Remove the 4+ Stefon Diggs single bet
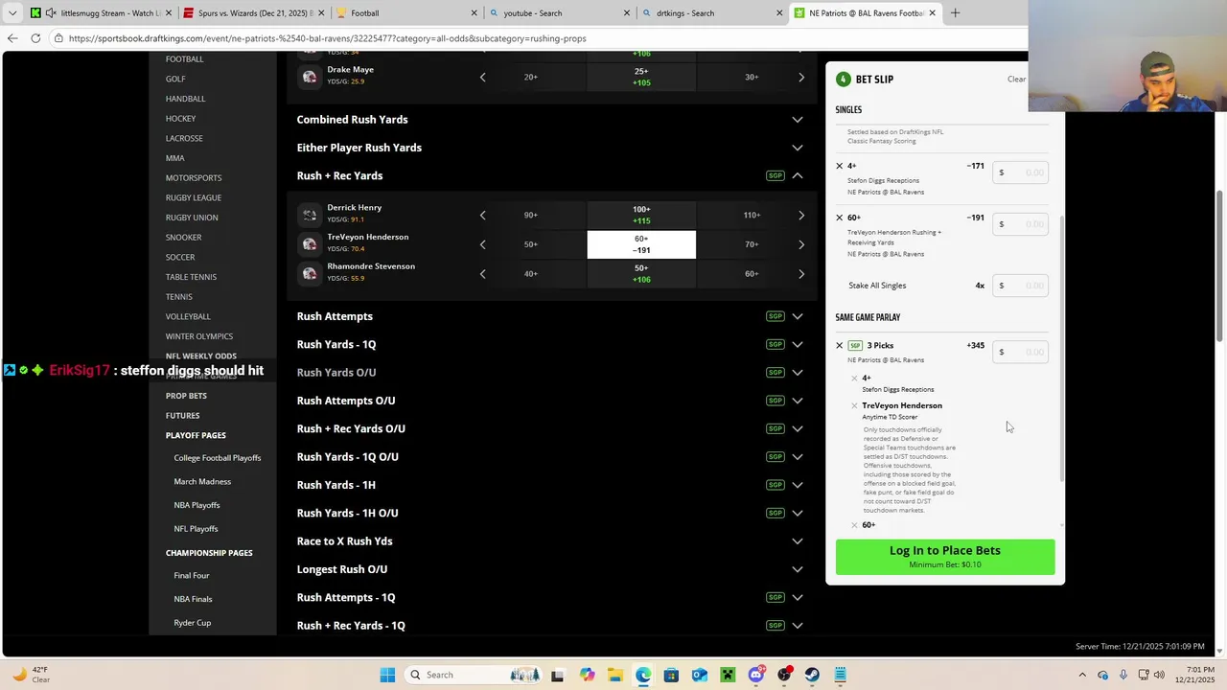Viewport: 1227px width, 690px height. pyautogui.click(x=840, y=166)
